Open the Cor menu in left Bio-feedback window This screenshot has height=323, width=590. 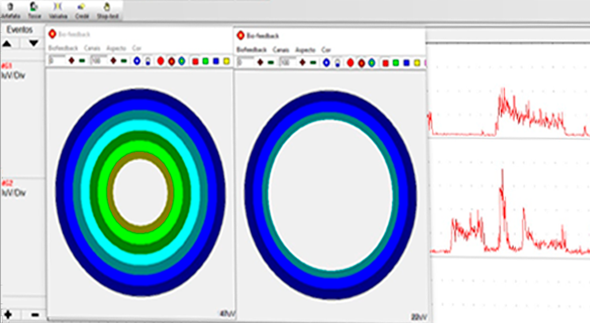point(137,48)
